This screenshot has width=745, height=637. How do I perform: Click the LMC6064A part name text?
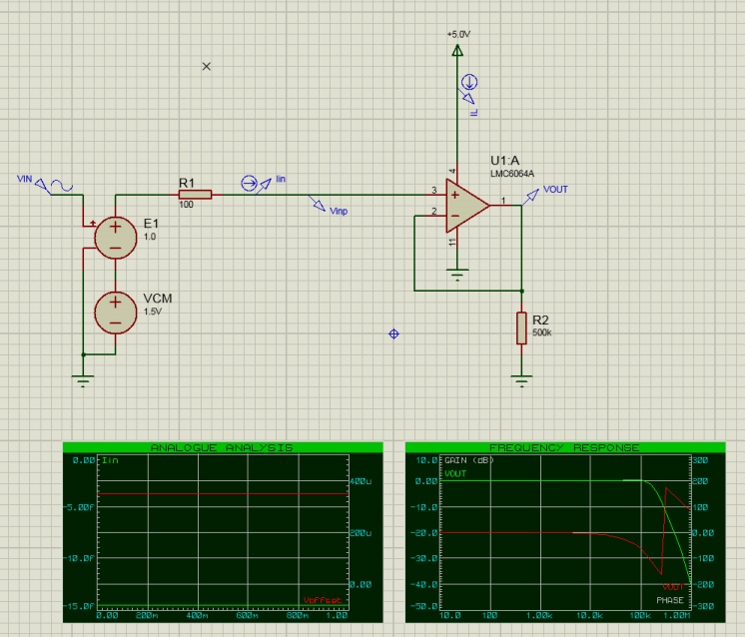tap(512, 174)
